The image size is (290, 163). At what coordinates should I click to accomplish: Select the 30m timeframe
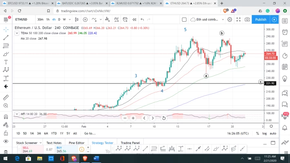(x=40, y=20)
